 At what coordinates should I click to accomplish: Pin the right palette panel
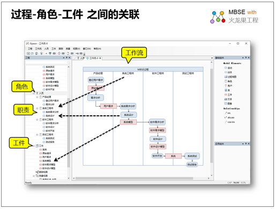(x=246, y=58)
